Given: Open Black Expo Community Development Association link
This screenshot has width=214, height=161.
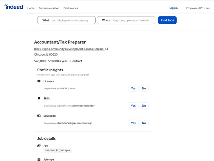Looking at the screenshot, I should point(69,49).
